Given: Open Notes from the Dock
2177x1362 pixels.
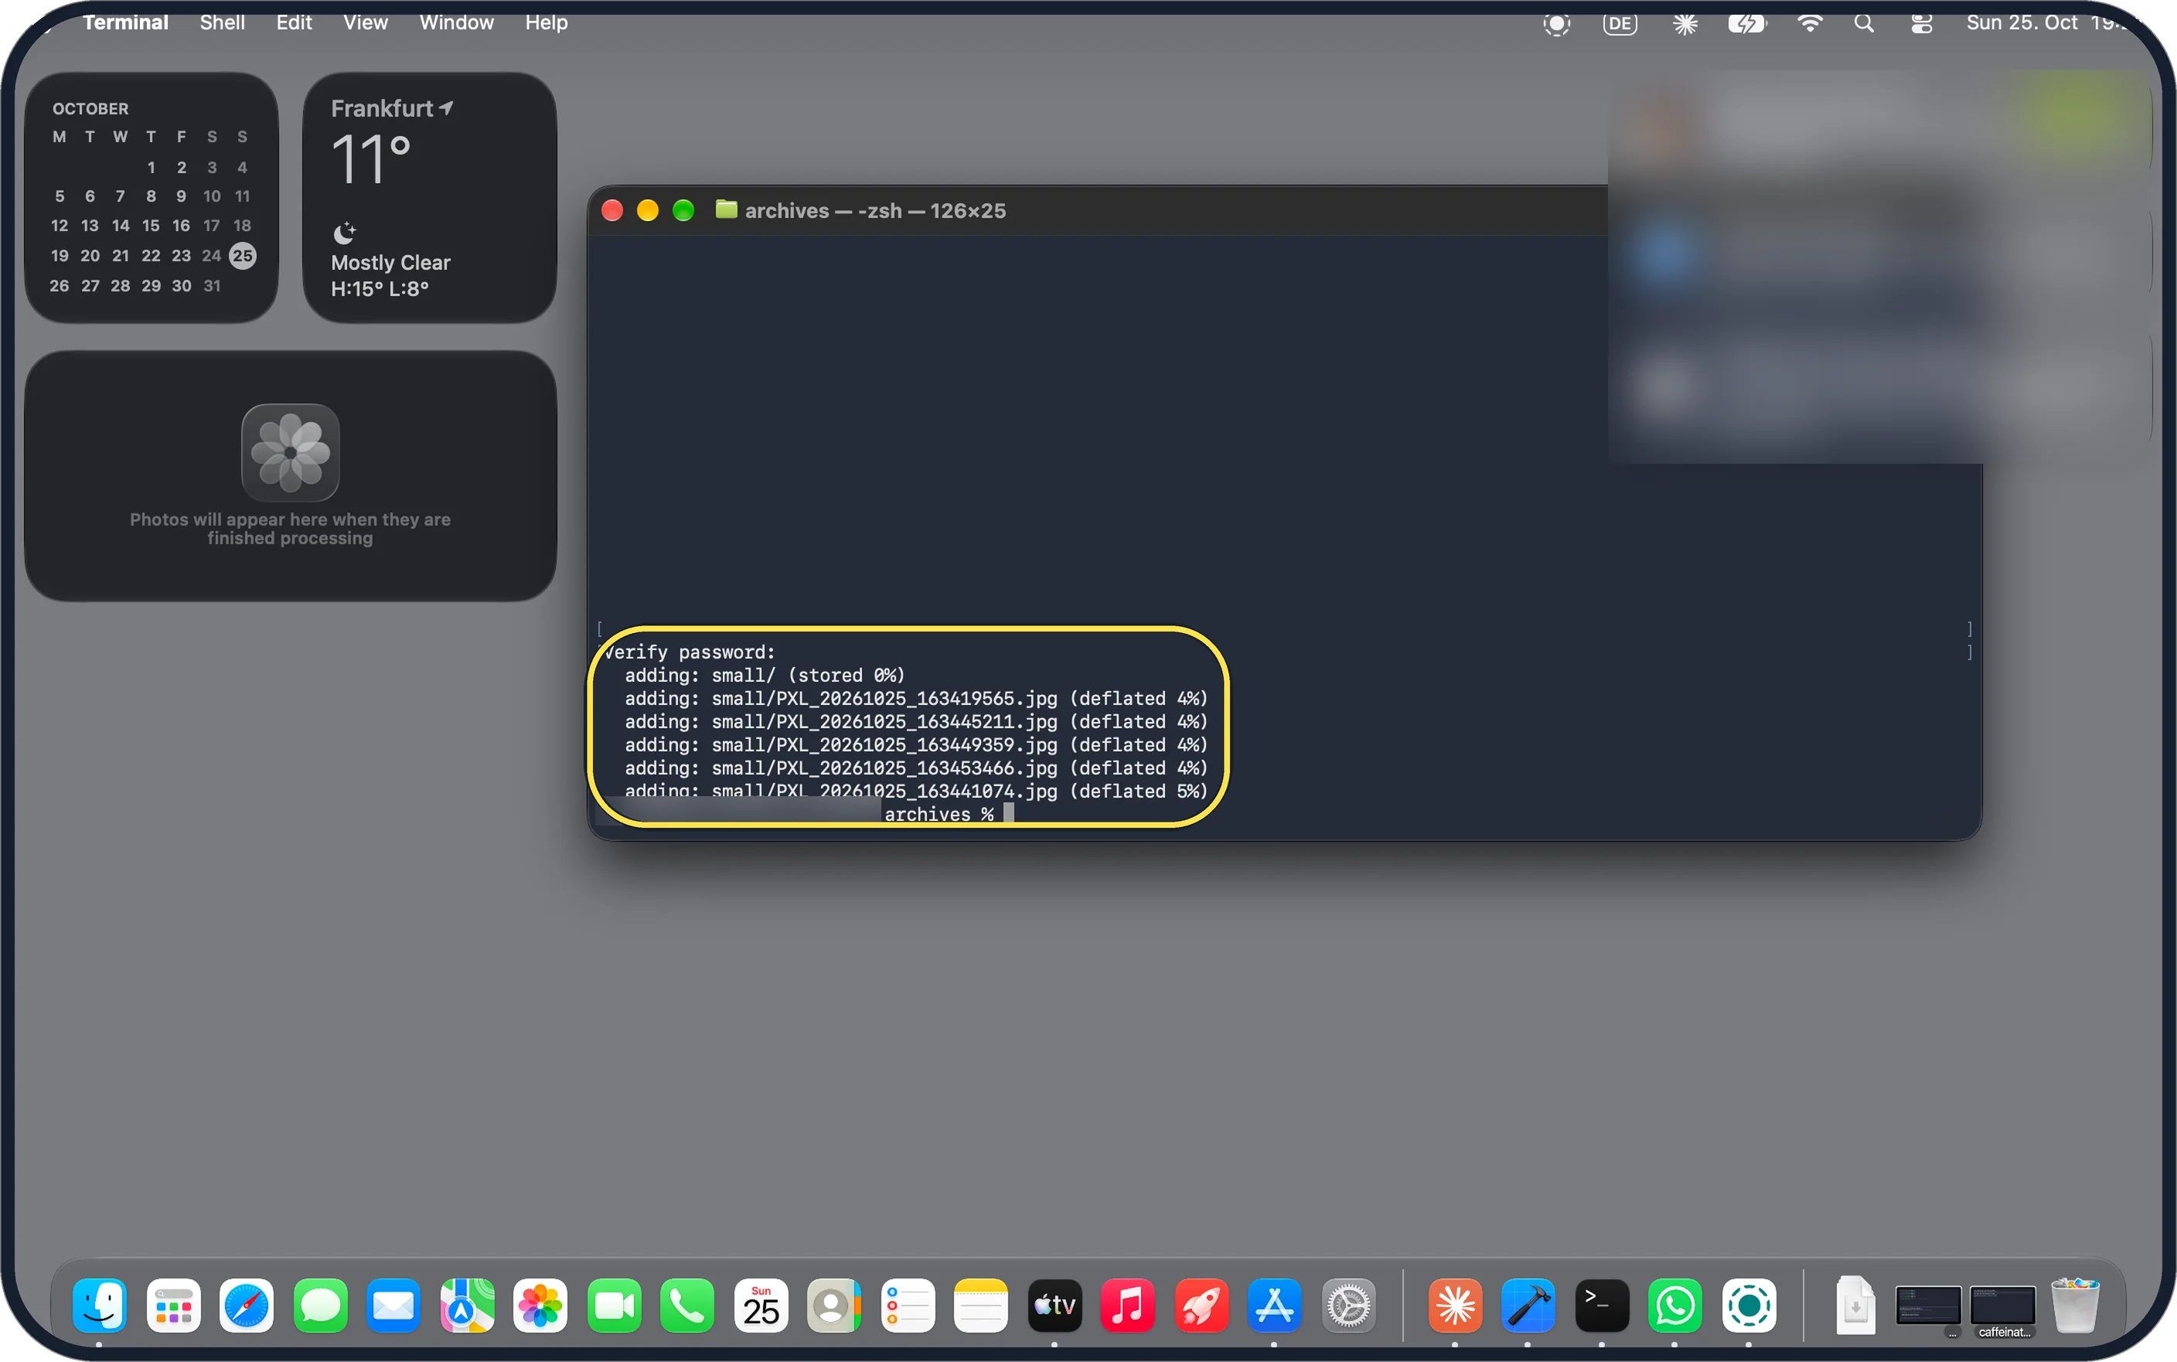Looking at the screenshot, I should (981, 1306).
